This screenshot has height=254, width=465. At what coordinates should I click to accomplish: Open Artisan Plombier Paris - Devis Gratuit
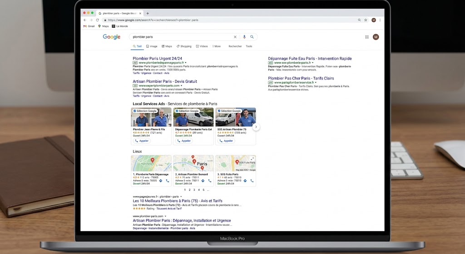pyautogui.click(x=165, y=81)
